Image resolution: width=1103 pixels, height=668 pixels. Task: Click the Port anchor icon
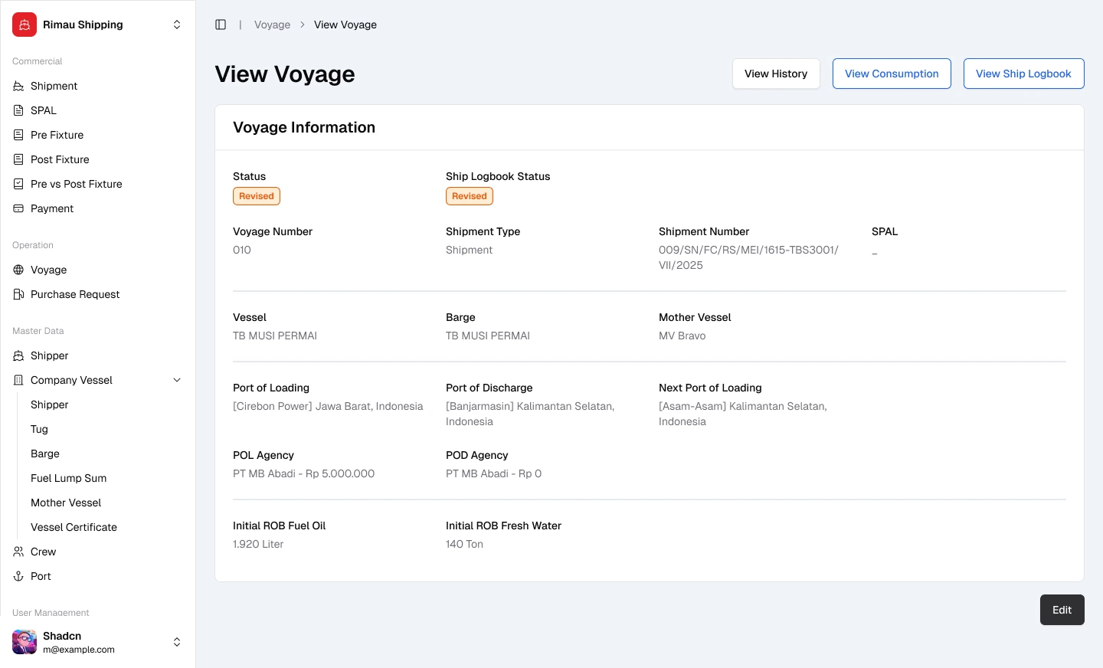point(18,576)
